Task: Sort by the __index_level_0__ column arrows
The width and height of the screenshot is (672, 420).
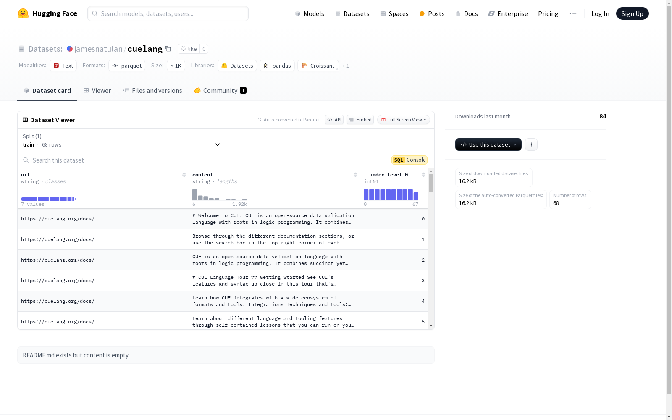Action: (x=423, y=175)
